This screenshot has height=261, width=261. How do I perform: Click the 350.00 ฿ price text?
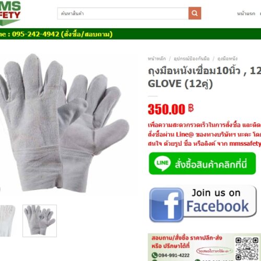[171, 109]
